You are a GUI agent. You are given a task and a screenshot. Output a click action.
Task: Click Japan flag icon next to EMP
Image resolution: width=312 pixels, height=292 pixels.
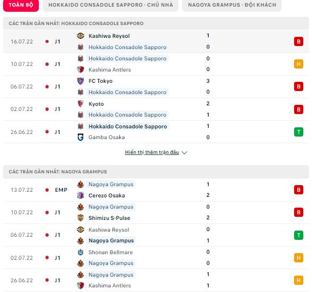[47, 190]
